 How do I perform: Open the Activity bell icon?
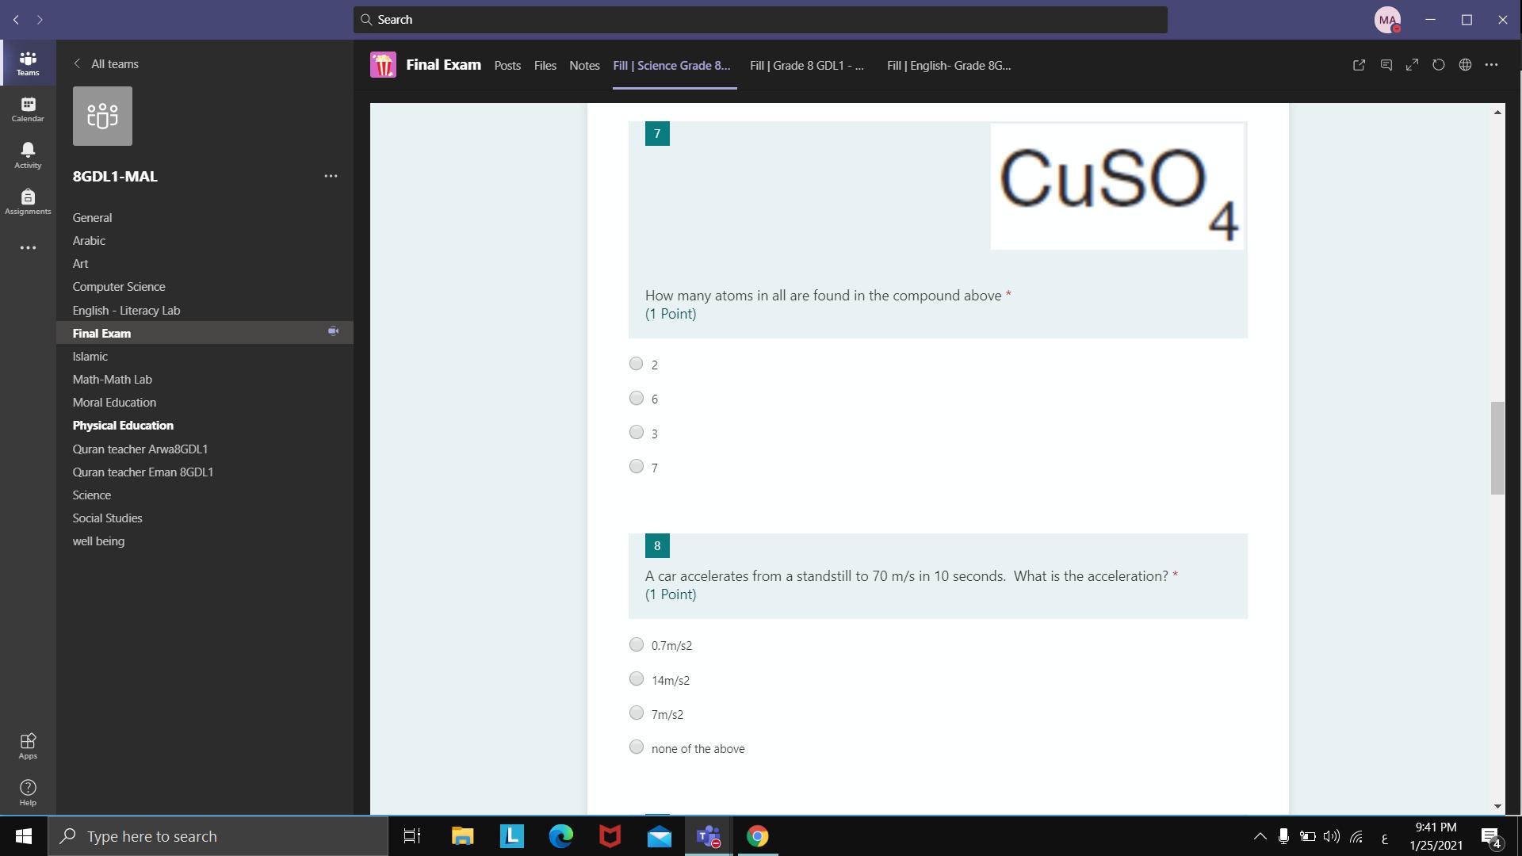(x=28, y=155)
